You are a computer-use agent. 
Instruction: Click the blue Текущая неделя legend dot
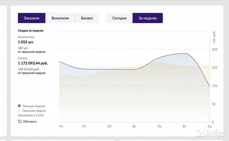pos(19,106)
